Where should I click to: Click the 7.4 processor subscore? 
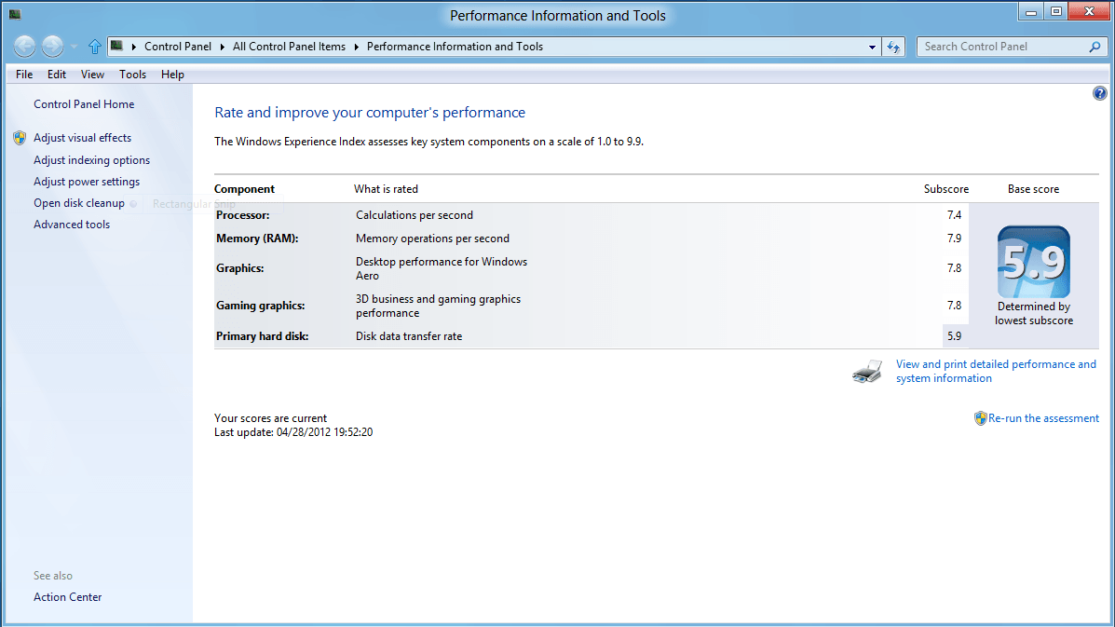954,214
